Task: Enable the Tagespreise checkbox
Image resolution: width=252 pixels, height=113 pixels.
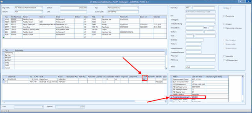Action: tap(225, 16)
